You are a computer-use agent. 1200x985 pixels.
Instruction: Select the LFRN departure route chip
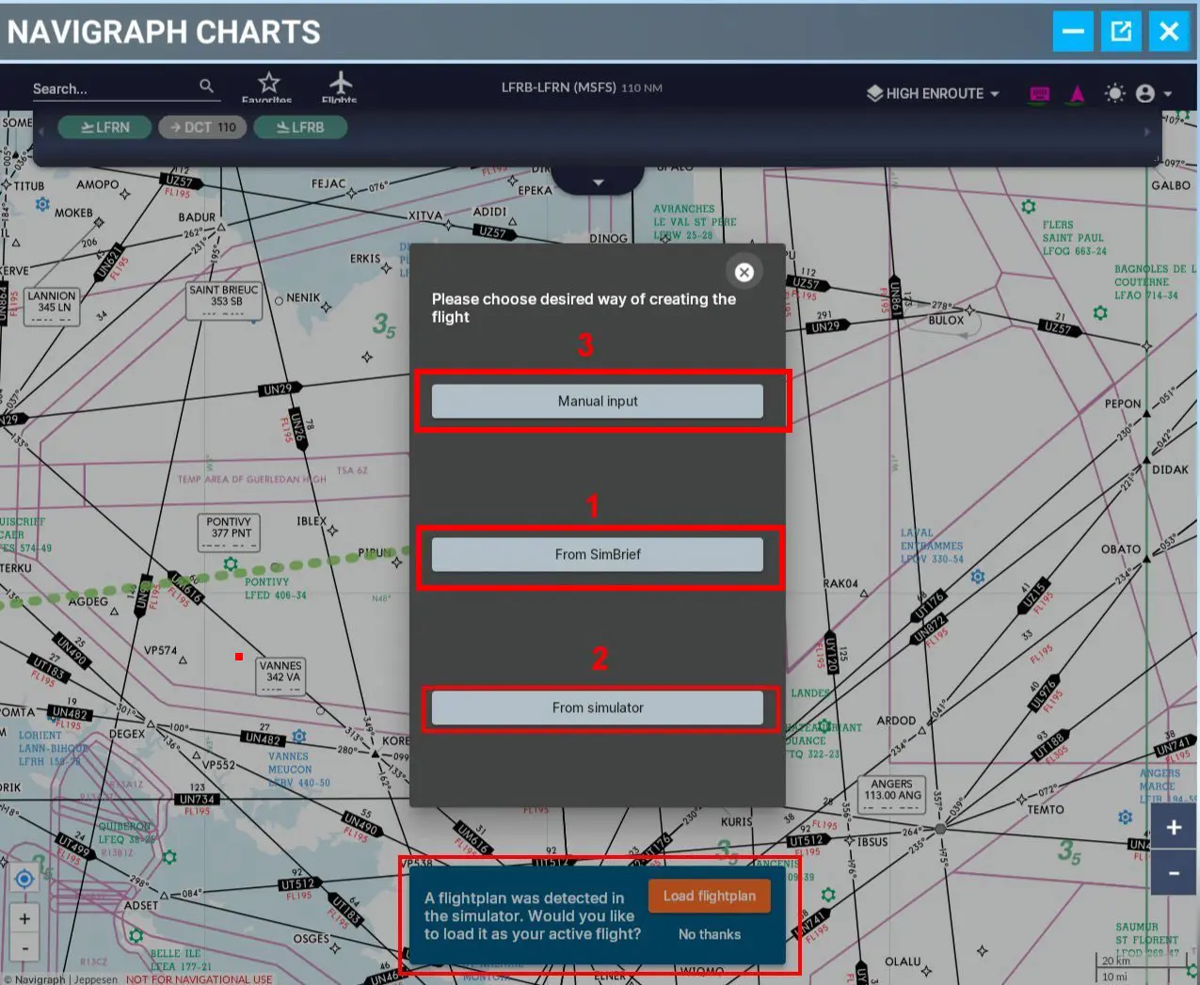click(x=104, y=127)
